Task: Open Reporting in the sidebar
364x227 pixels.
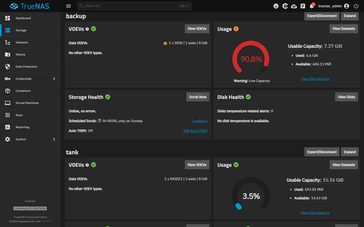Action: pos(30,127)
